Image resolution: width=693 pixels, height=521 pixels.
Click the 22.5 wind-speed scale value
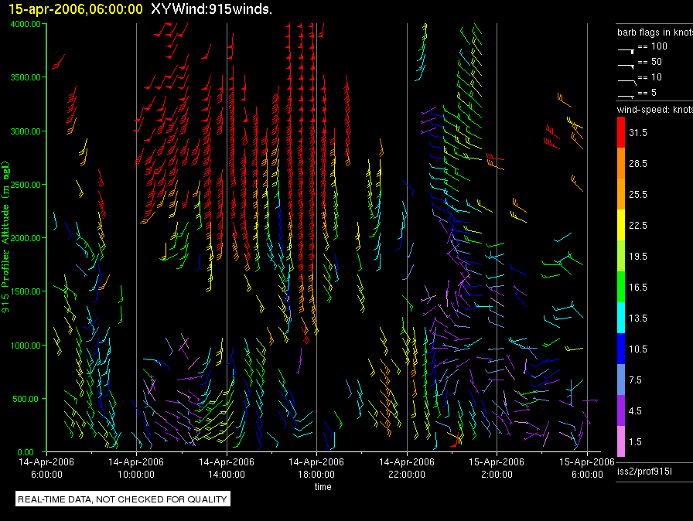[x=638, y=225]
